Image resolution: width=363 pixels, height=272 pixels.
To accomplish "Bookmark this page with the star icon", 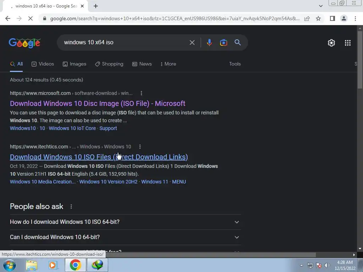I will coord(318,18).
